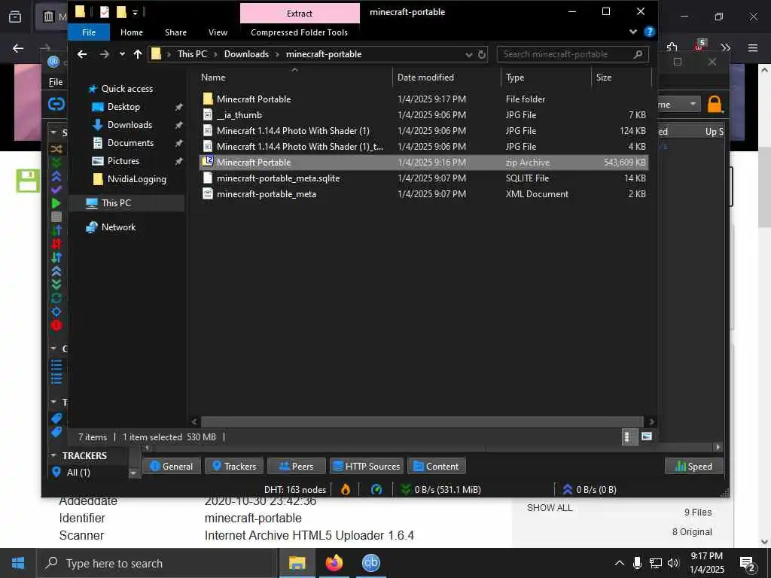Switch Explorer to large icons view

pos(647,437)
